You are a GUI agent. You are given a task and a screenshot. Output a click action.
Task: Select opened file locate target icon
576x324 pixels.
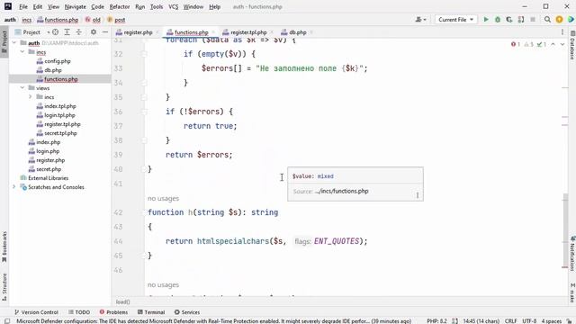tap(55, 32)
